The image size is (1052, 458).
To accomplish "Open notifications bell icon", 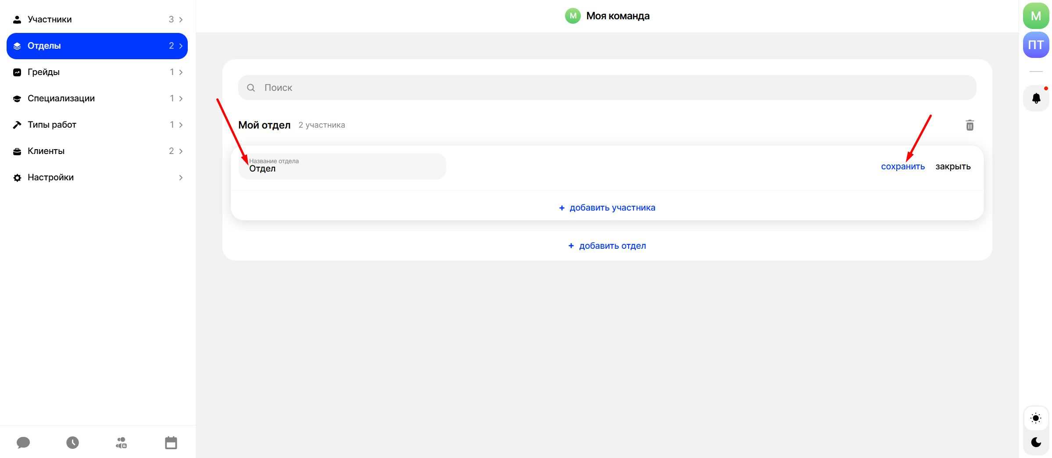I will click(x=1036, y=98).
